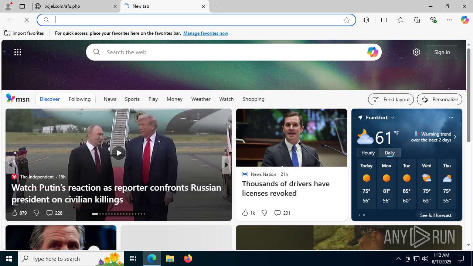This screenshot has height=266, width=473.
Task: Open Feed layout options
Action: (x=391, y=99)
